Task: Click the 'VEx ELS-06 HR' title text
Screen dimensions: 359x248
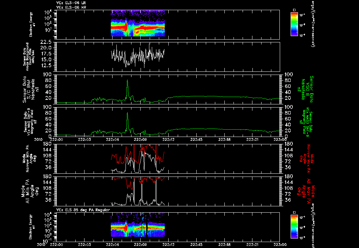Action: (x=71, y=8)
